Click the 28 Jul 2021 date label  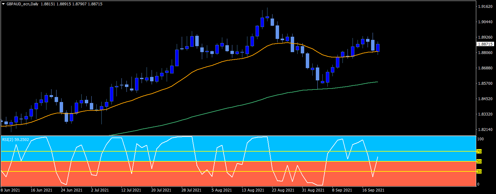click(x=191, y=190)
